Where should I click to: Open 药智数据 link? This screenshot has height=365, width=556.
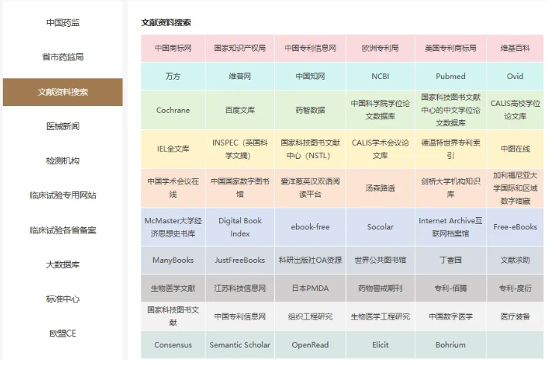(314, 111)
